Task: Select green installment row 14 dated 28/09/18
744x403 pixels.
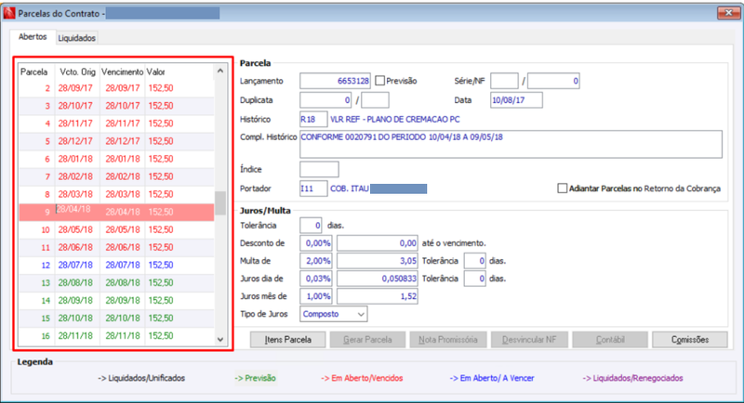Action: 117,300
